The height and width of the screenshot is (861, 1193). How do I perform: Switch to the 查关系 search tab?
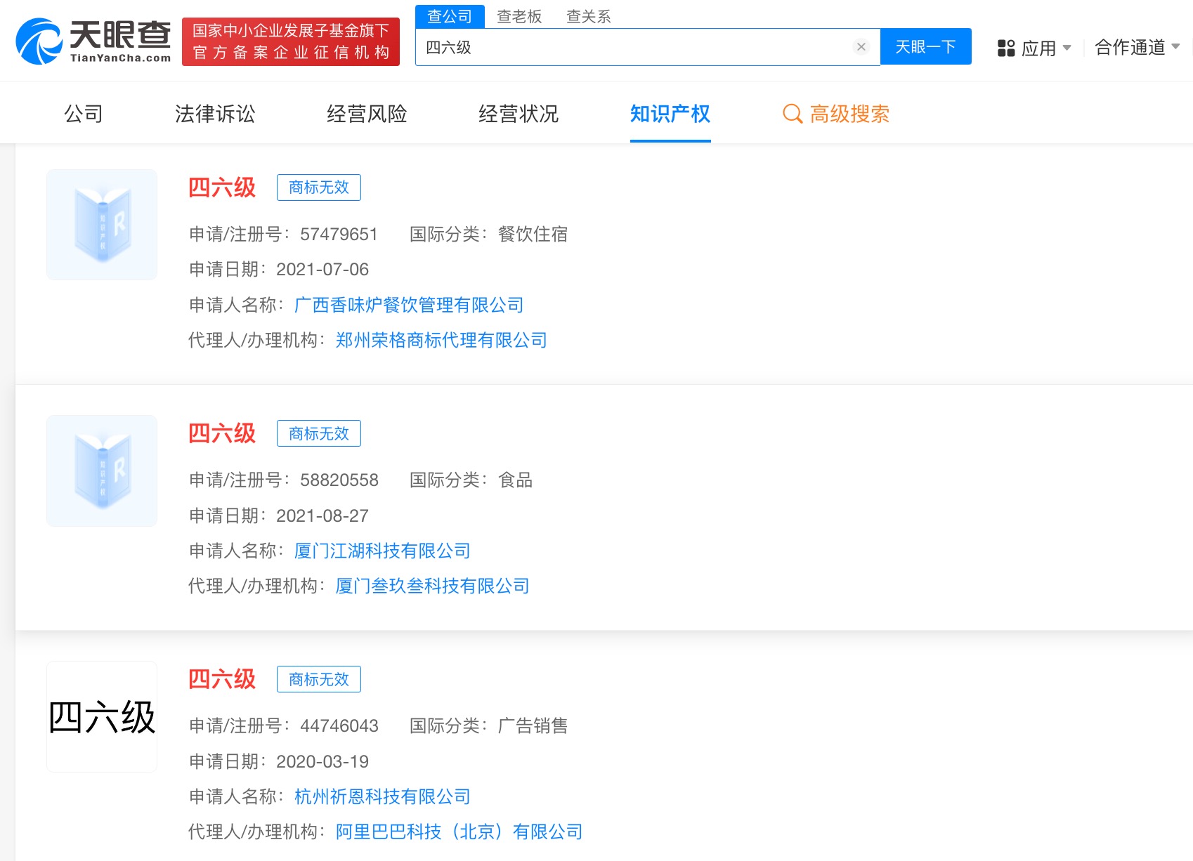588,16
